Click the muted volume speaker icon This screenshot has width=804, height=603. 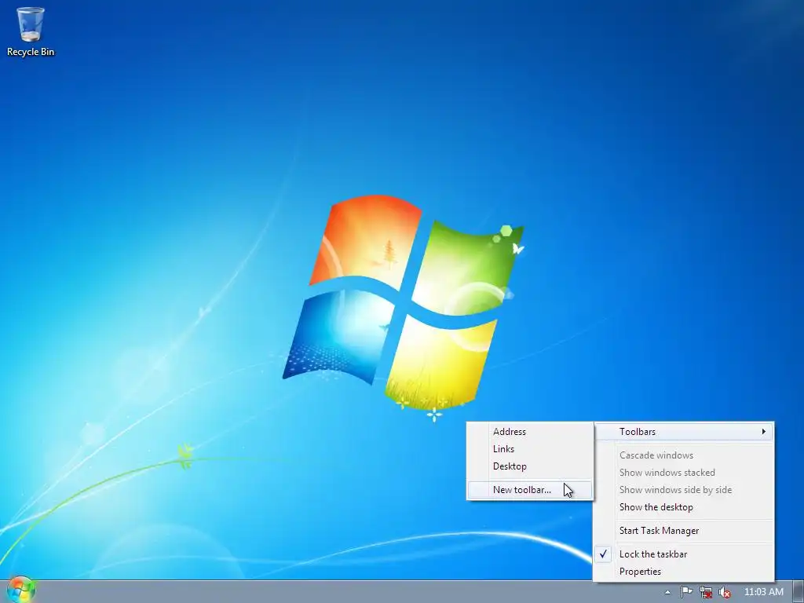tap(725, 592)
